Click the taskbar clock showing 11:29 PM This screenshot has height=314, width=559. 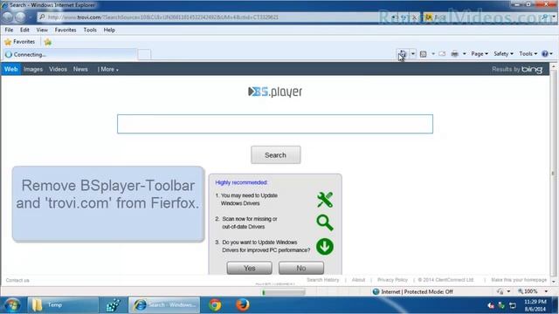point(535,305)
